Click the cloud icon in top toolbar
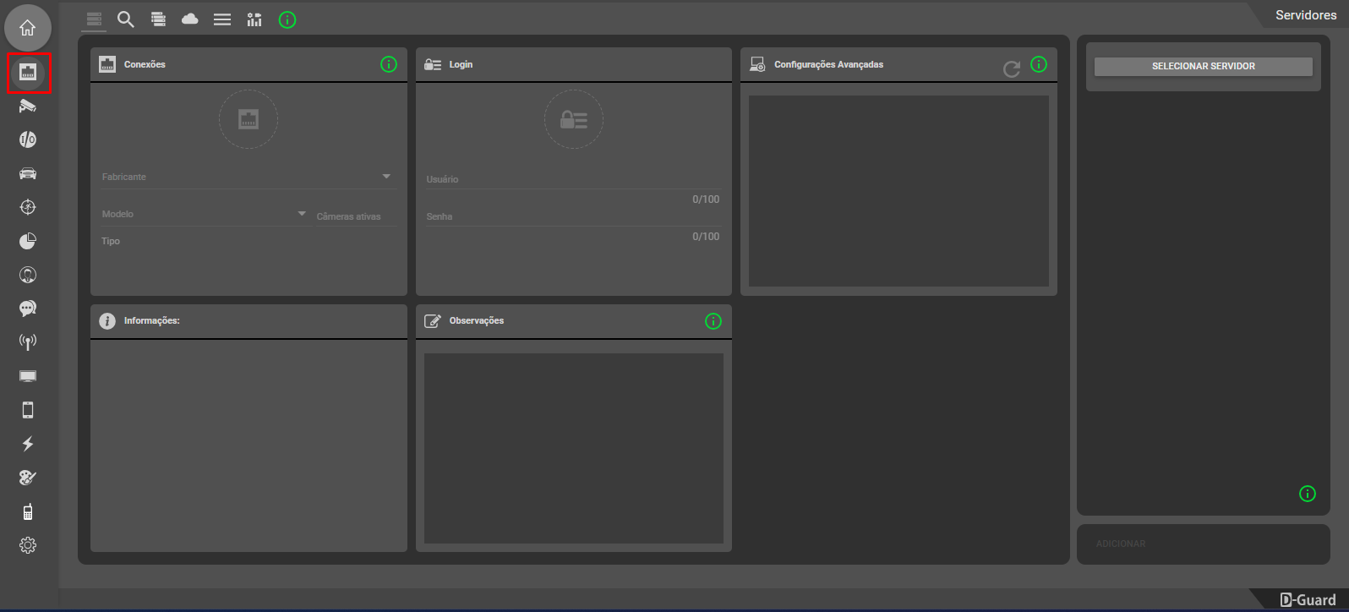Viewport: 1349px width, 612px height. [x=190, y=19]
